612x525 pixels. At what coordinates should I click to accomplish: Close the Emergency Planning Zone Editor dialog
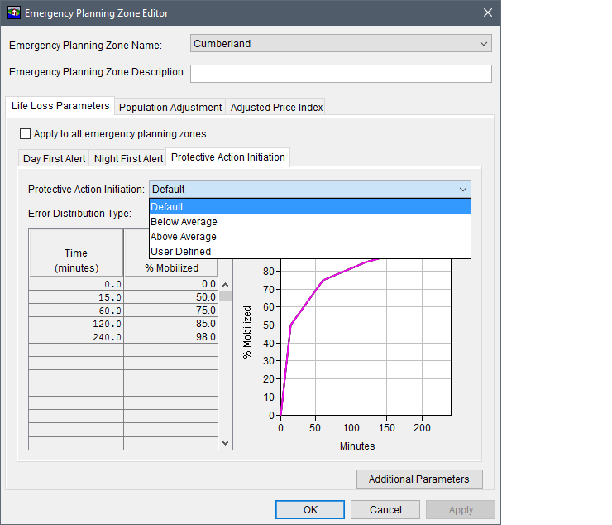click(487, 13)
